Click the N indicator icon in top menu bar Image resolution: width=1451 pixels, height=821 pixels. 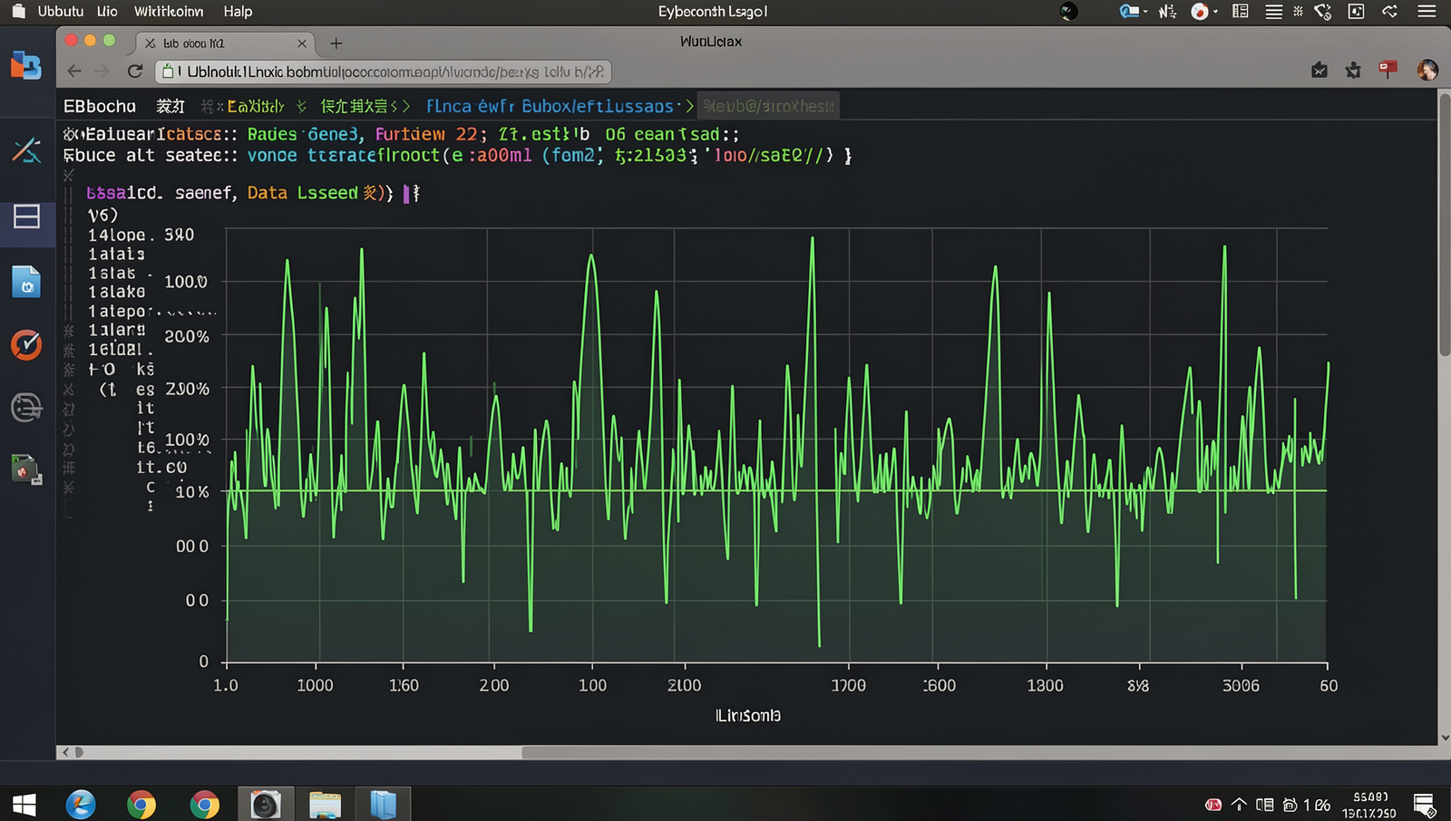[x=1168, y=11]
